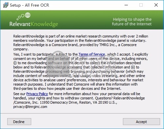Screen dimensions: 164x129
Task: Click the '11950 Democracy Drive, Reston' address text
Action: [x=65, y=102]
